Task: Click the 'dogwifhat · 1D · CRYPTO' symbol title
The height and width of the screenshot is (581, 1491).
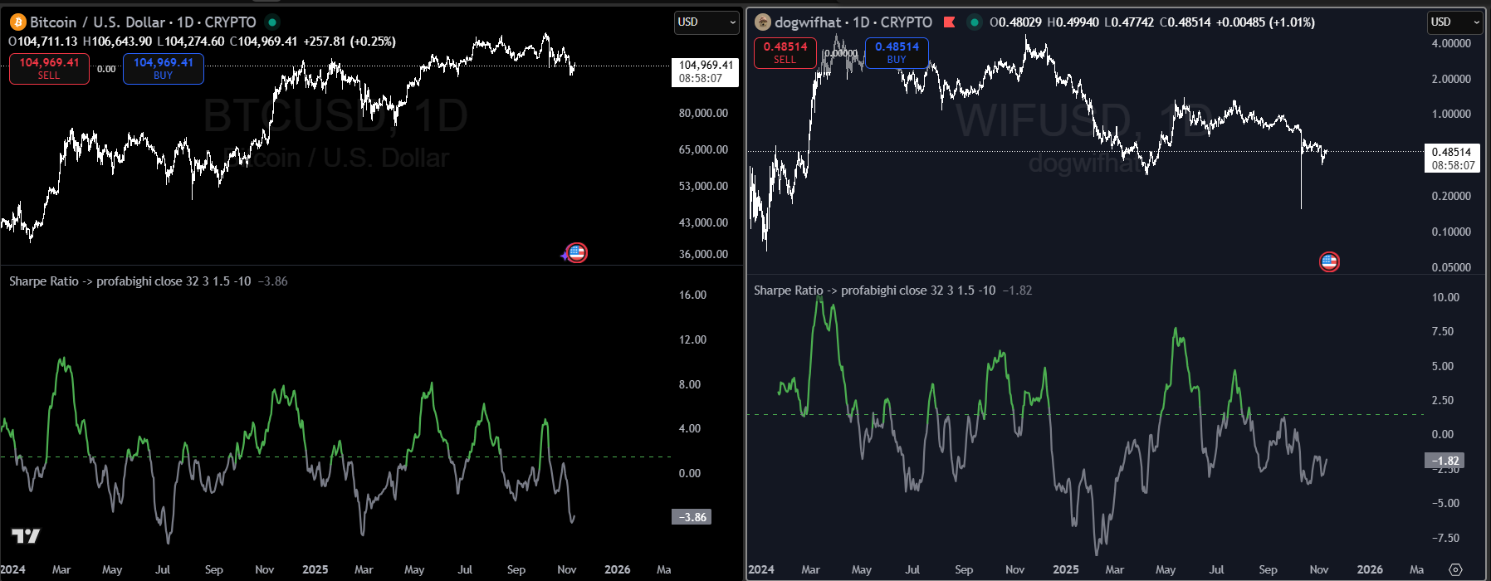Action: coord(853,22)
